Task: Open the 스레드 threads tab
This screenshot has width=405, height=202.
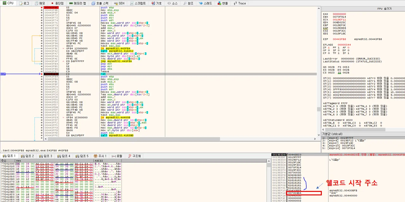Action: [x=205, y=3]
